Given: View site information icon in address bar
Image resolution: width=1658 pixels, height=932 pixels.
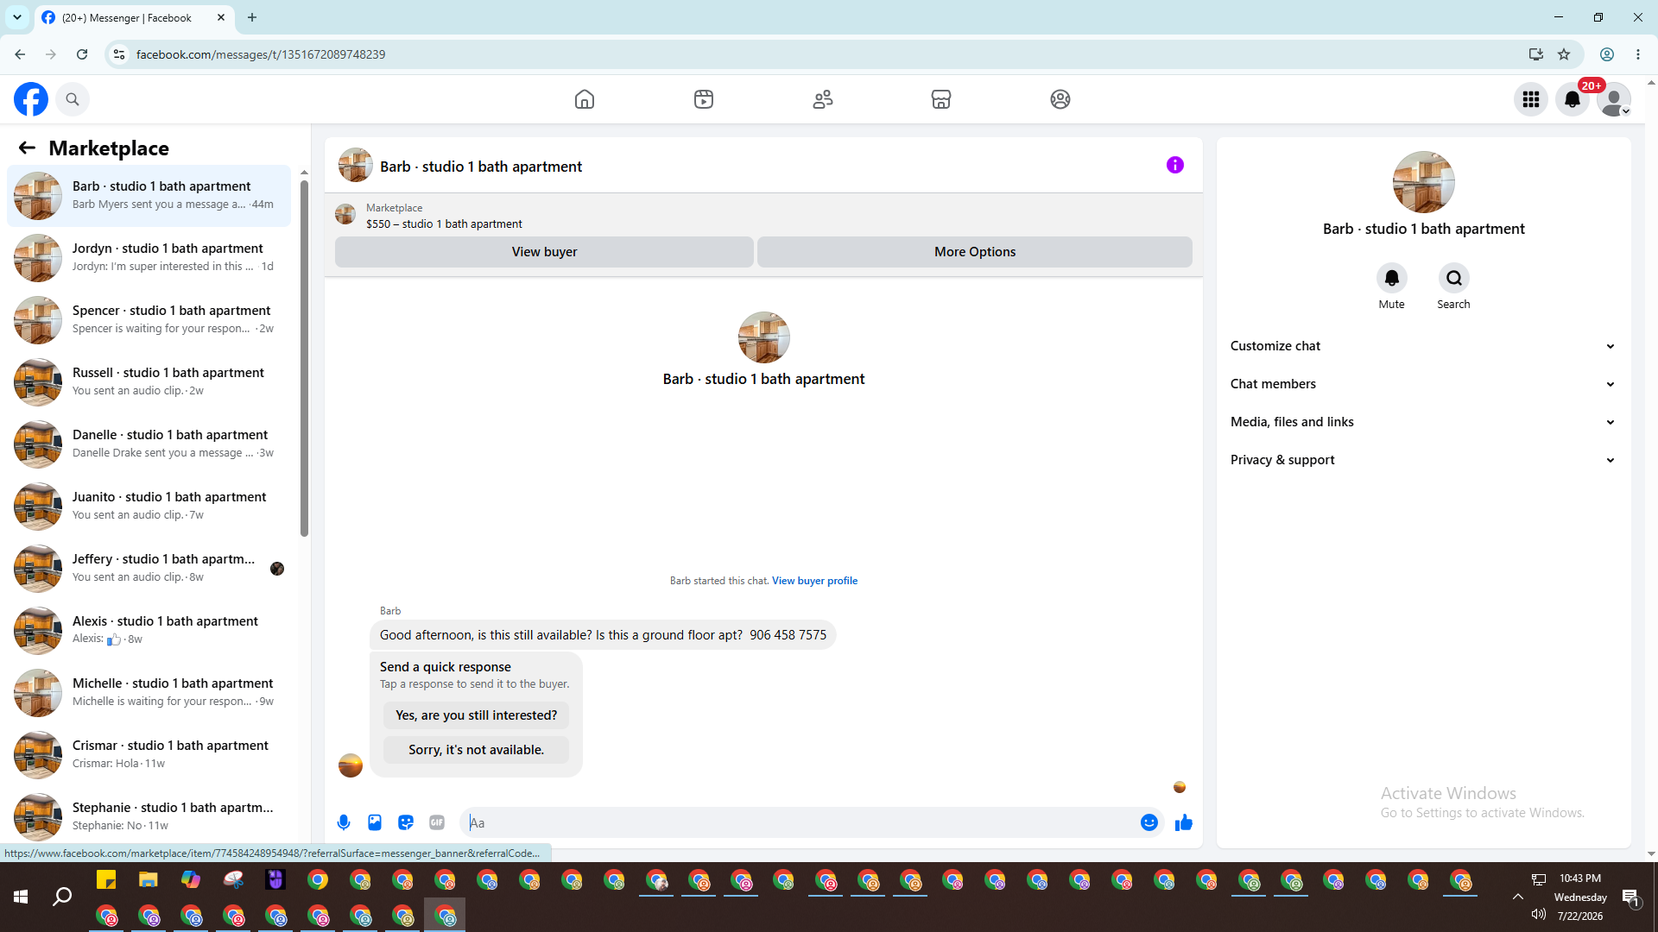Looking at the screenshot, I should (x=119, y=54).
